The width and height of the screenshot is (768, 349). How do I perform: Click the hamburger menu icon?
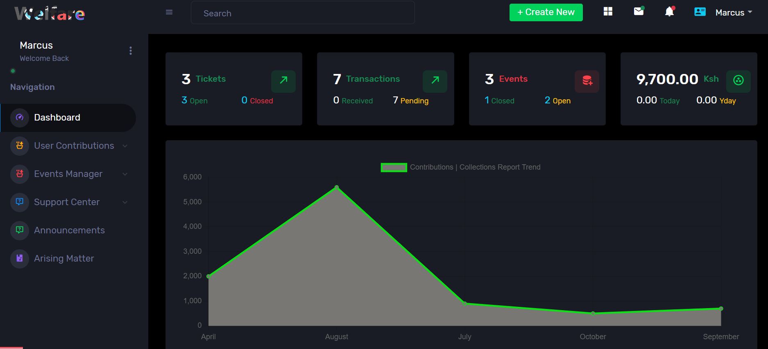(x=169, y=12)
